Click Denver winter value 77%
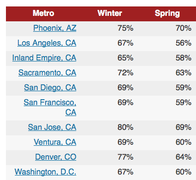Screen dimensions: 196x180 125,157
